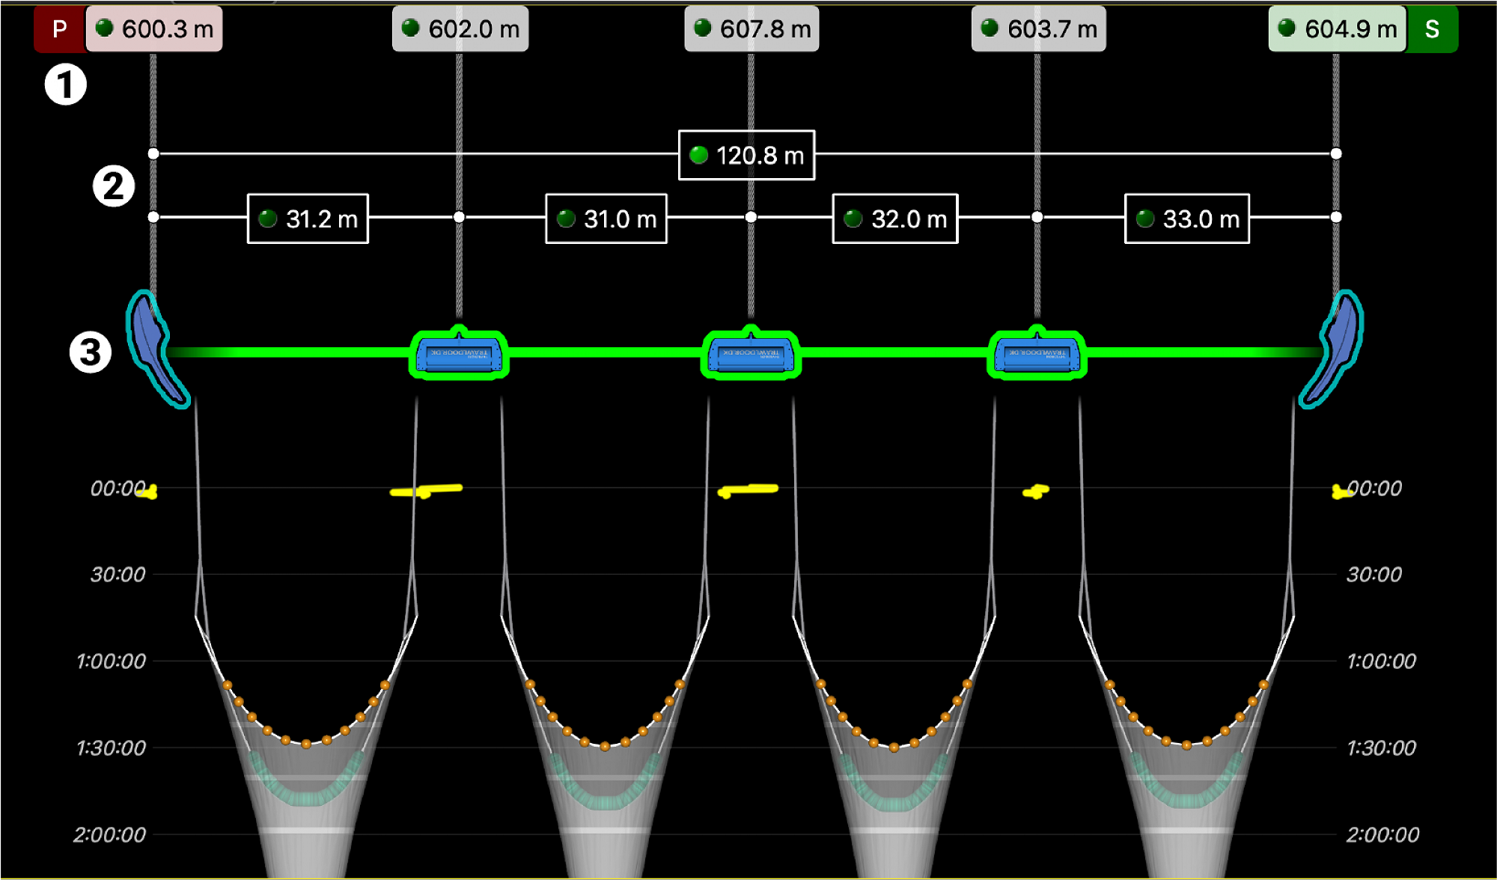Click the 602.0 m warp length label
This screenshot has height=880, width=1497.
click(x=460, y=29)
